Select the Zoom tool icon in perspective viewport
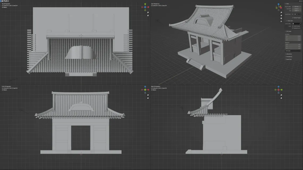 click(x=281, y=12)
